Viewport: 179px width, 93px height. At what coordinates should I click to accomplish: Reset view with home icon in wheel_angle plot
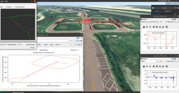[x=144, y=66]
